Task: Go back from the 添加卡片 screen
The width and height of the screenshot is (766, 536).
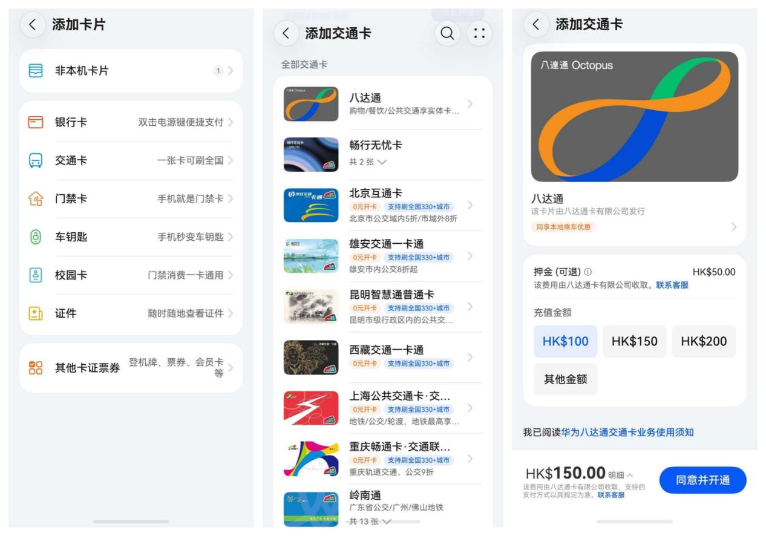Action: tap(33, 25)
